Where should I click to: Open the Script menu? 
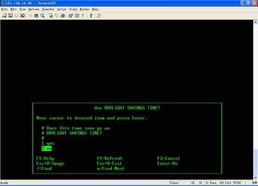(x=62, y=9)
